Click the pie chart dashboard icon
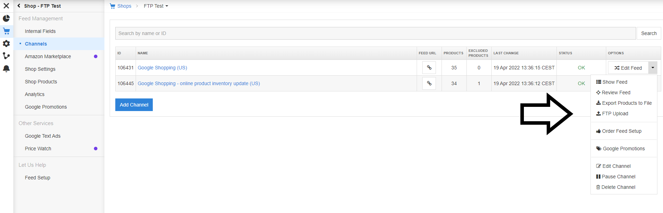Viewport: 663px width, 213px height. (x=6, y=18)
